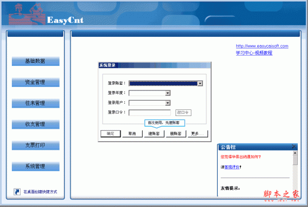Open the 登录账套 account set dropdown
308x207 pixels.
[200, 83]
